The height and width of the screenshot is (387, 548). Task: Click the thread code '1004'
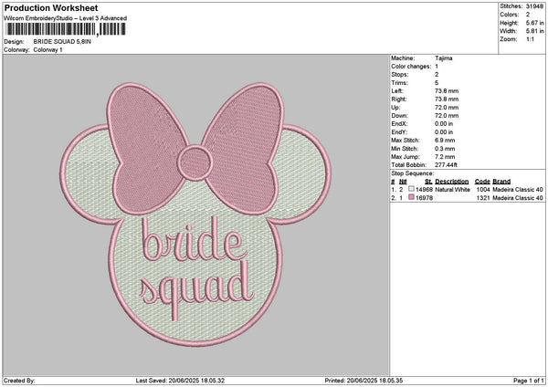[483, 190]
